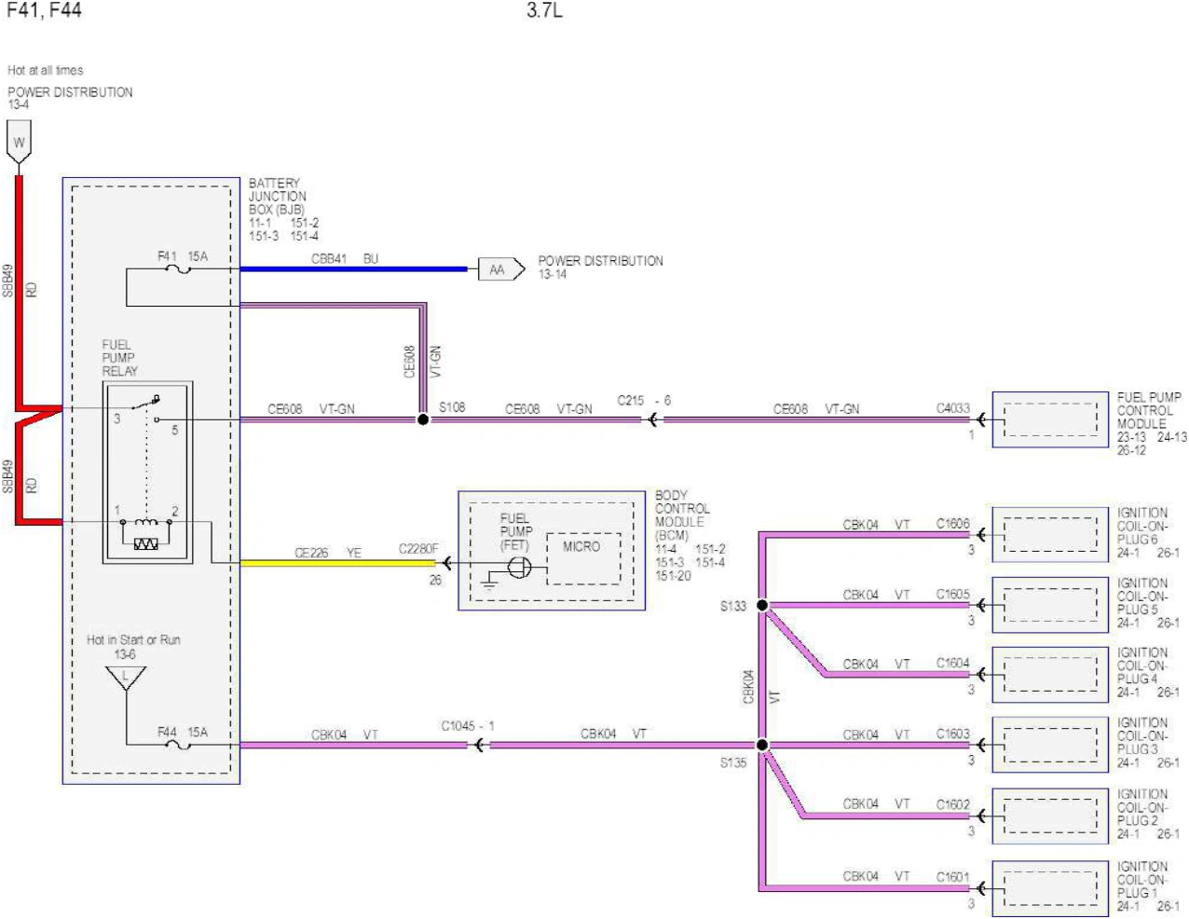Click the S133 splice dot
Image resolution: width=1189 pixels, height=919 pixels.
762,605
